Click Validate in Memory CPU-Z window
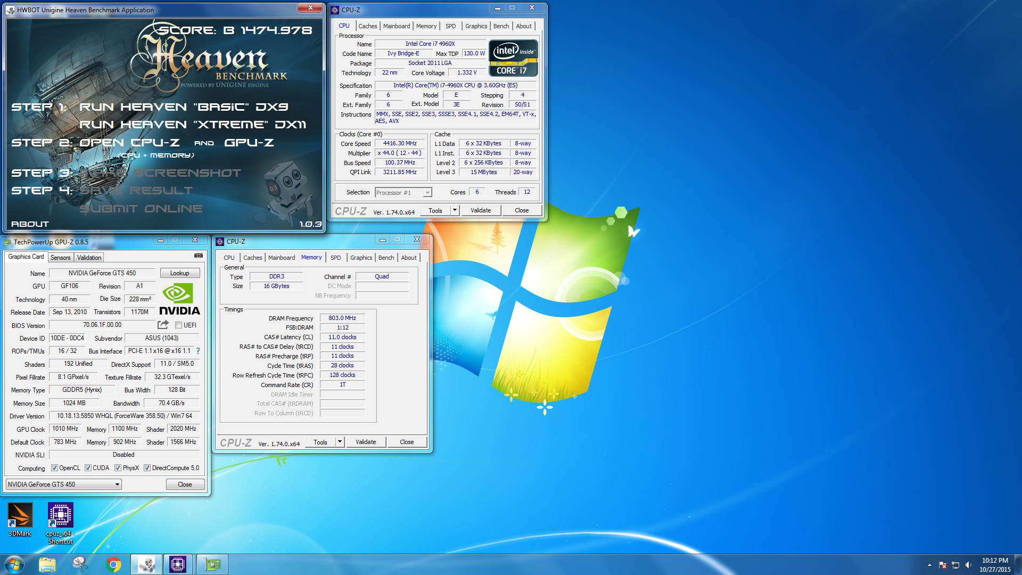The image size is (1022, 575). click(x=366, y=442)
